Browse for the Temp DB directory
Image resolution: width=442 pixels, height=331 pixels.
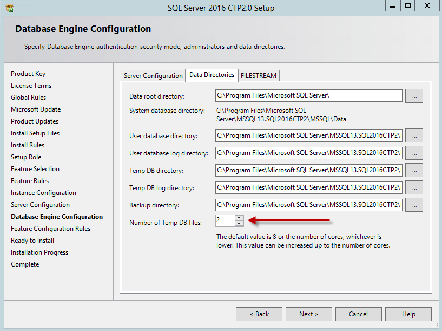414,170
